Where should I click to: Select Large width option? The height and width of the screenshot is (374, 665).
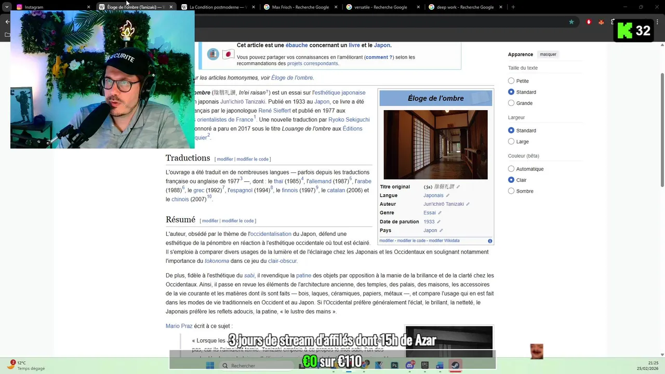[x=511, y=141]
